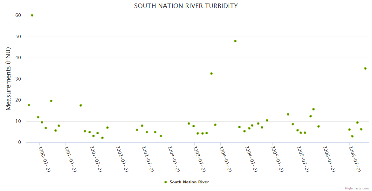372x191 pixels.
Task: Click the data point near 48 FNU
Action: pos(235,41)
